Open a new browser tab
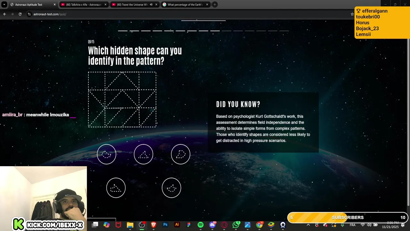Screen dimensions: 410x231 (x=215, y=4)
